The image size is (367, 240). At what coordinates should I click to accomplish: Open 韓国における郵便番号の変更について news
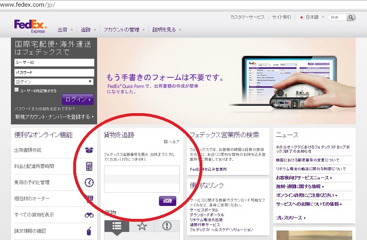coord(308,160)
